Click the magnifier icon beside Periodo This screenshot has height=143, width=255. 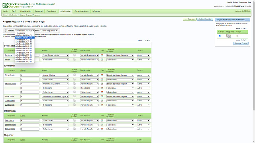[x=6, y=31]
